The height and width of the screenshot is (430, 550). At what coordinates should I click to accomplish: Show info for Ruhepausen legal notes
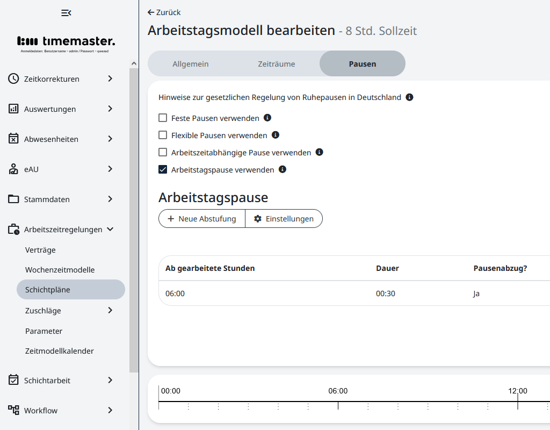click(x=409, y=97)
